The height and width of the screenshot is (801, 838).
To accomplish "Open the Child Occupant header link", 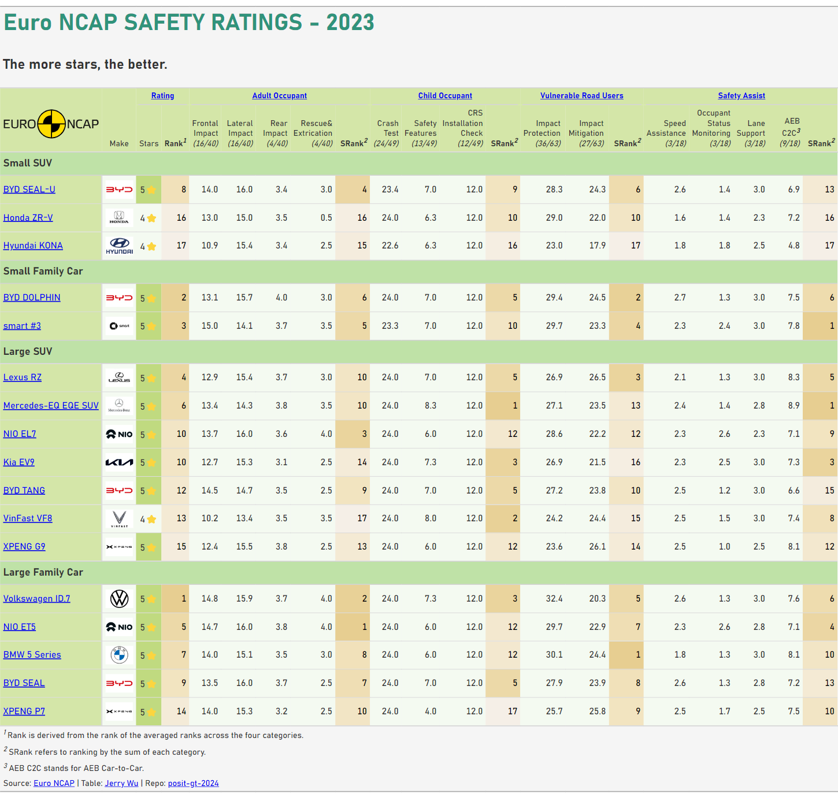I will pyautogui.click(x=445, y=96).
